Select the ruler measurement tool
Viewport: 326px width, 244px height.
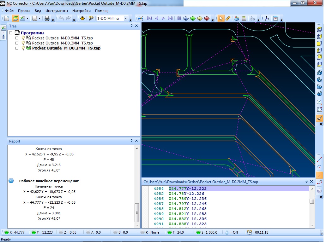coord(228,18)
